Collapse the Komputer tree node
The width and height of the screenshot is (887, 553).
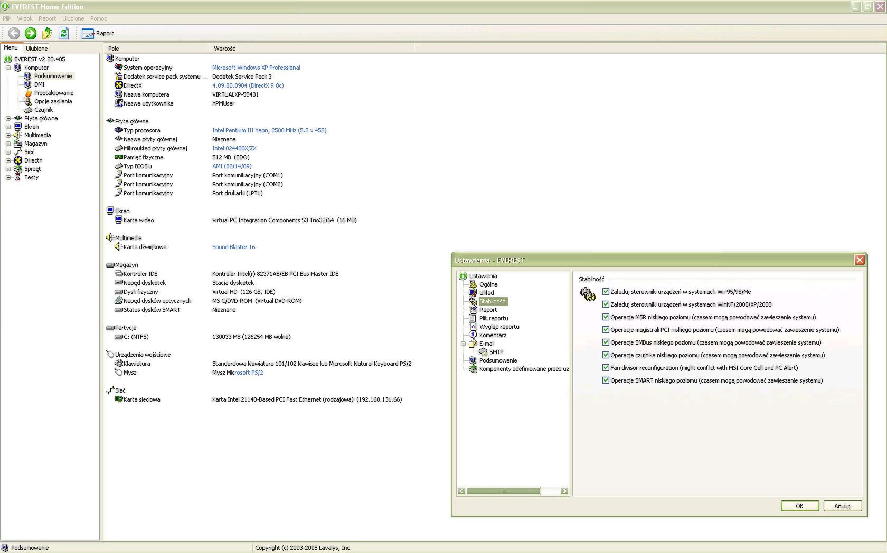pos(8,68)
